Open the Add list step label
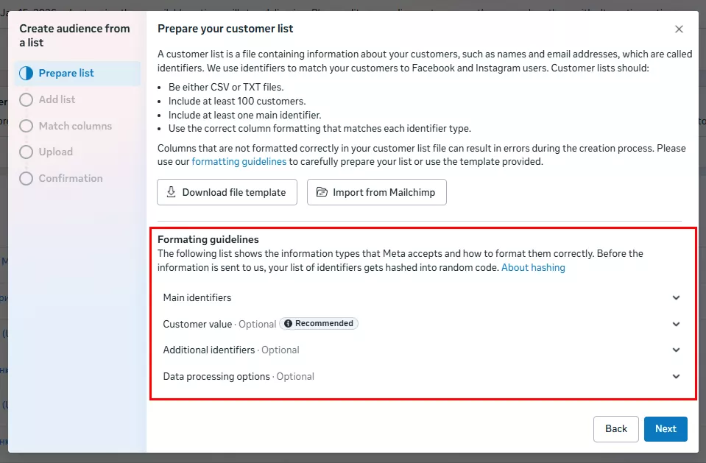The height and width of the screenshot is (463, 706). (57, 99)
